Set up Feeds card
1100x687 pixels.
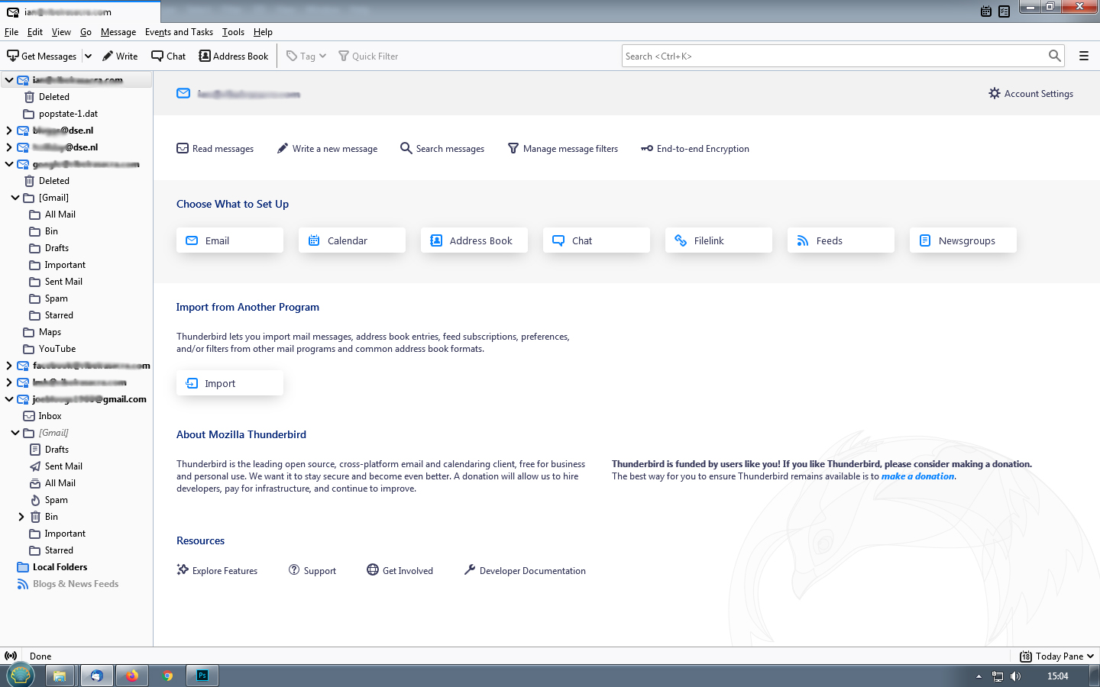pyautogui.click(x=841, y=240)
